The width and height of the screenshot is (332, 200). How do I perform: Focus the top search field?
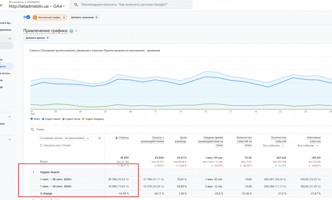click(131, 5)
